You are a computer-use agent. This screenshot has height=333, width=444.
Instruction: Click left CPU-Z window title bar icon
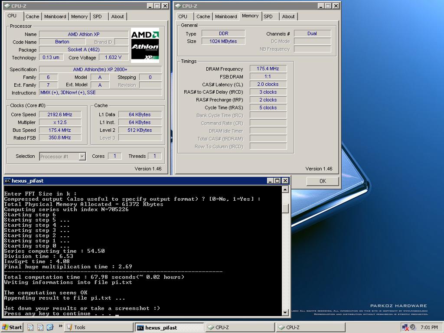coord(7,6)
